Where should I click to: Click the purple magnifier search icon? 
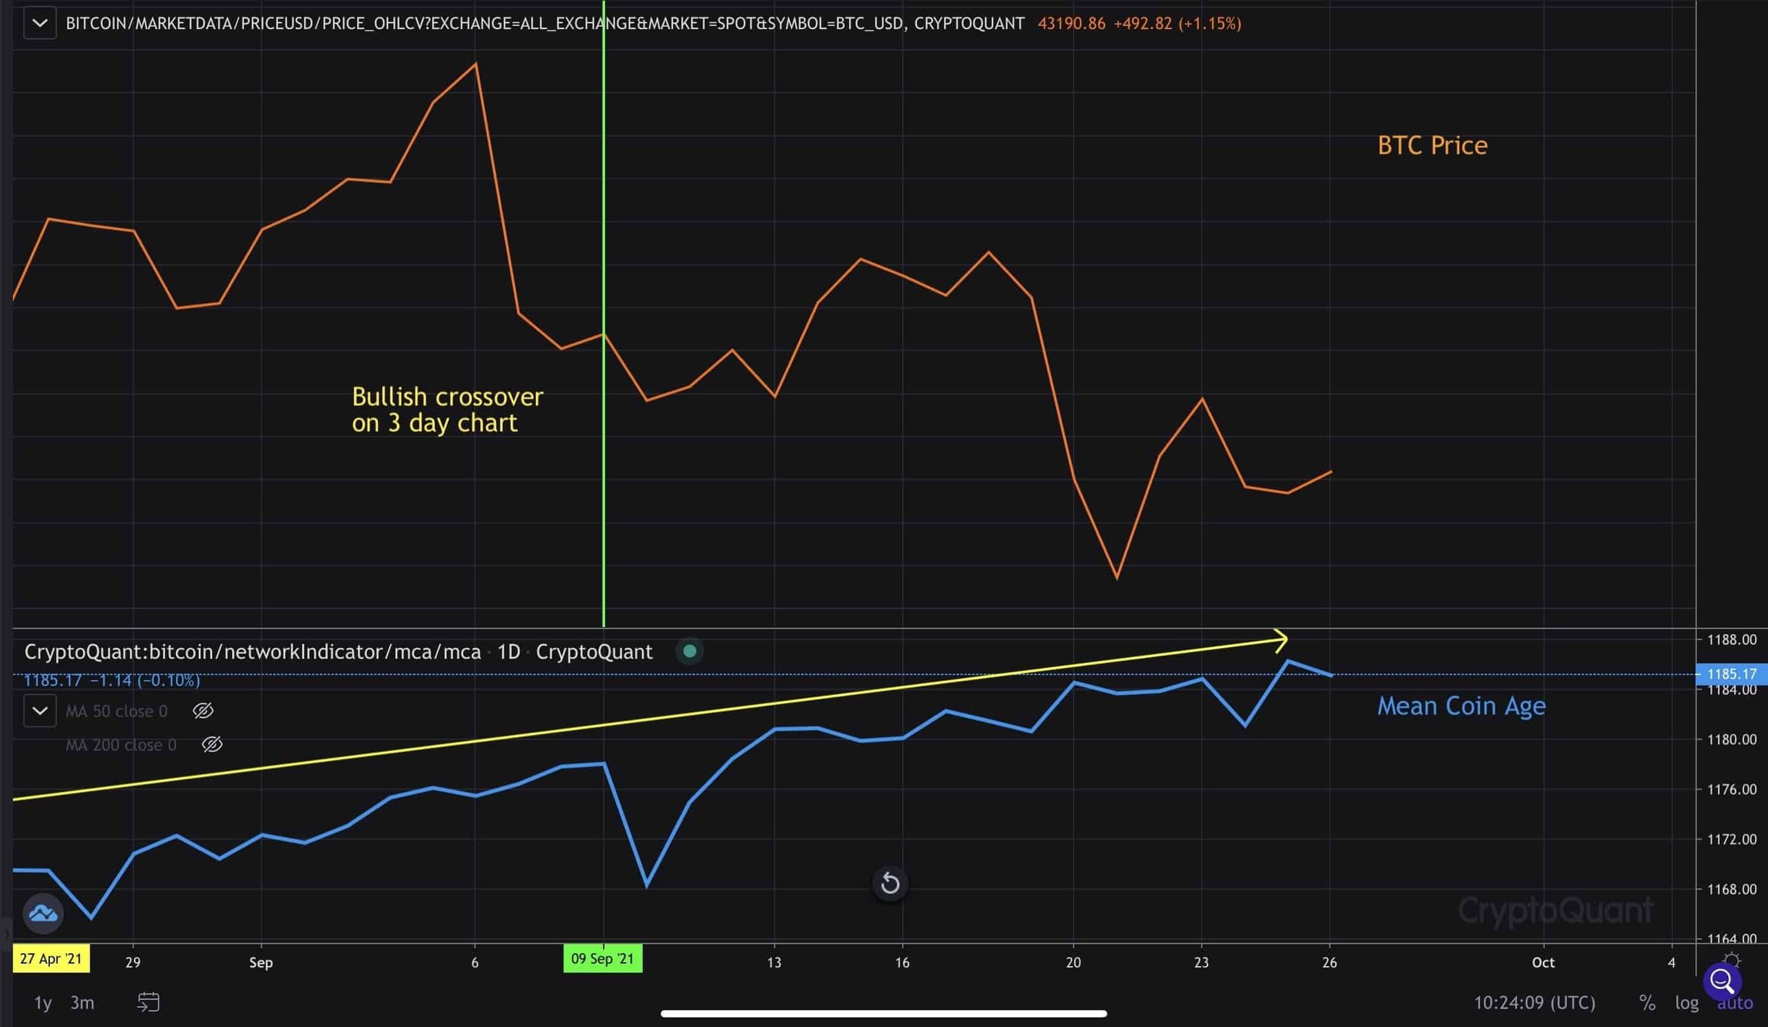[1722, 981]
